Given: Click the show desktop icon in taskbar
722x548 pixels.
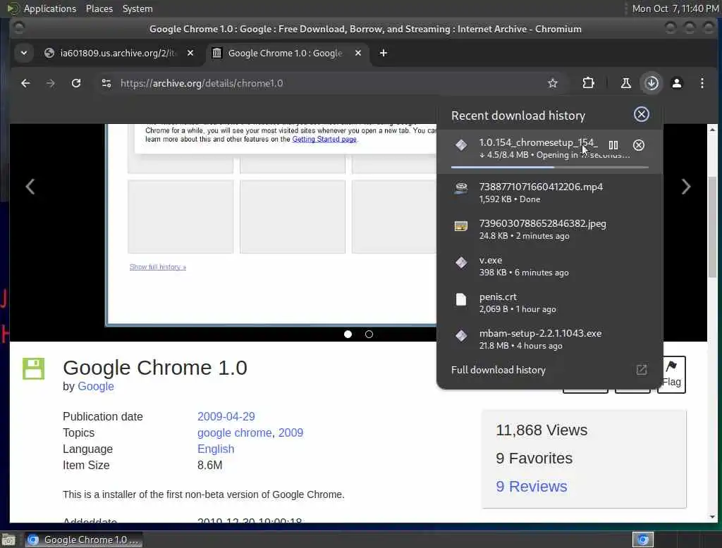Looking at the screenshot, I should point(8,540).
